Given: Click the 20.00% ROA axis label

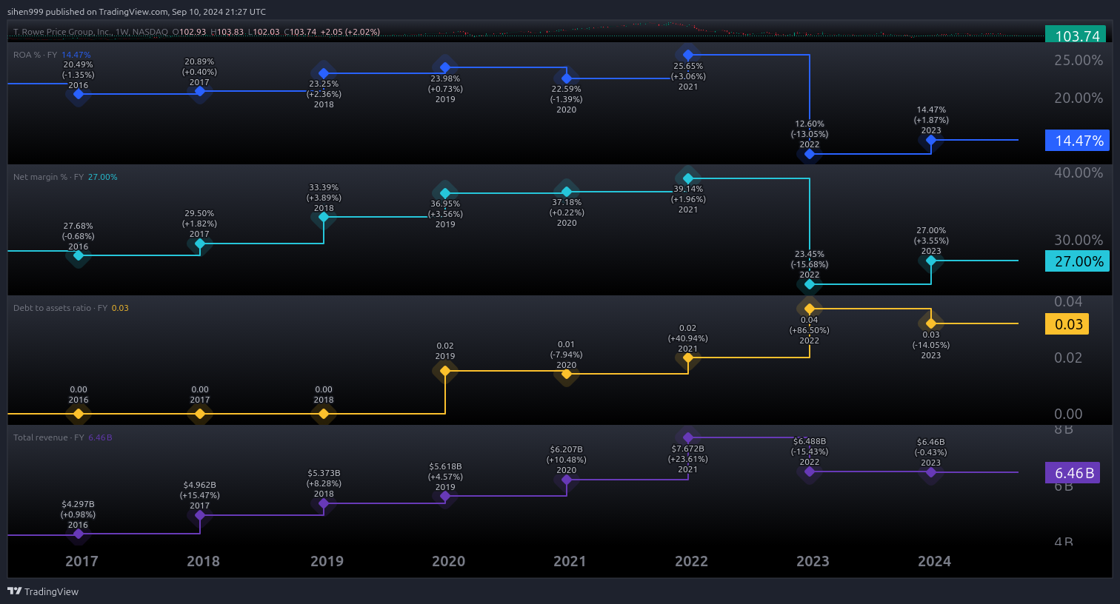Looking at the screenshot, I should coord(1079,98).
